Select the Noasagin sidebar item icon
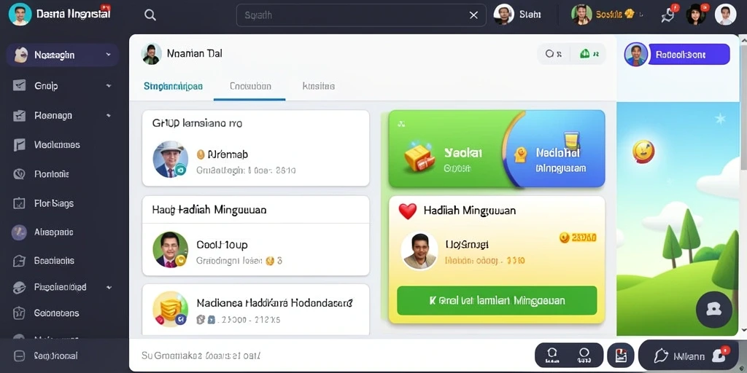 click(20, 55)
